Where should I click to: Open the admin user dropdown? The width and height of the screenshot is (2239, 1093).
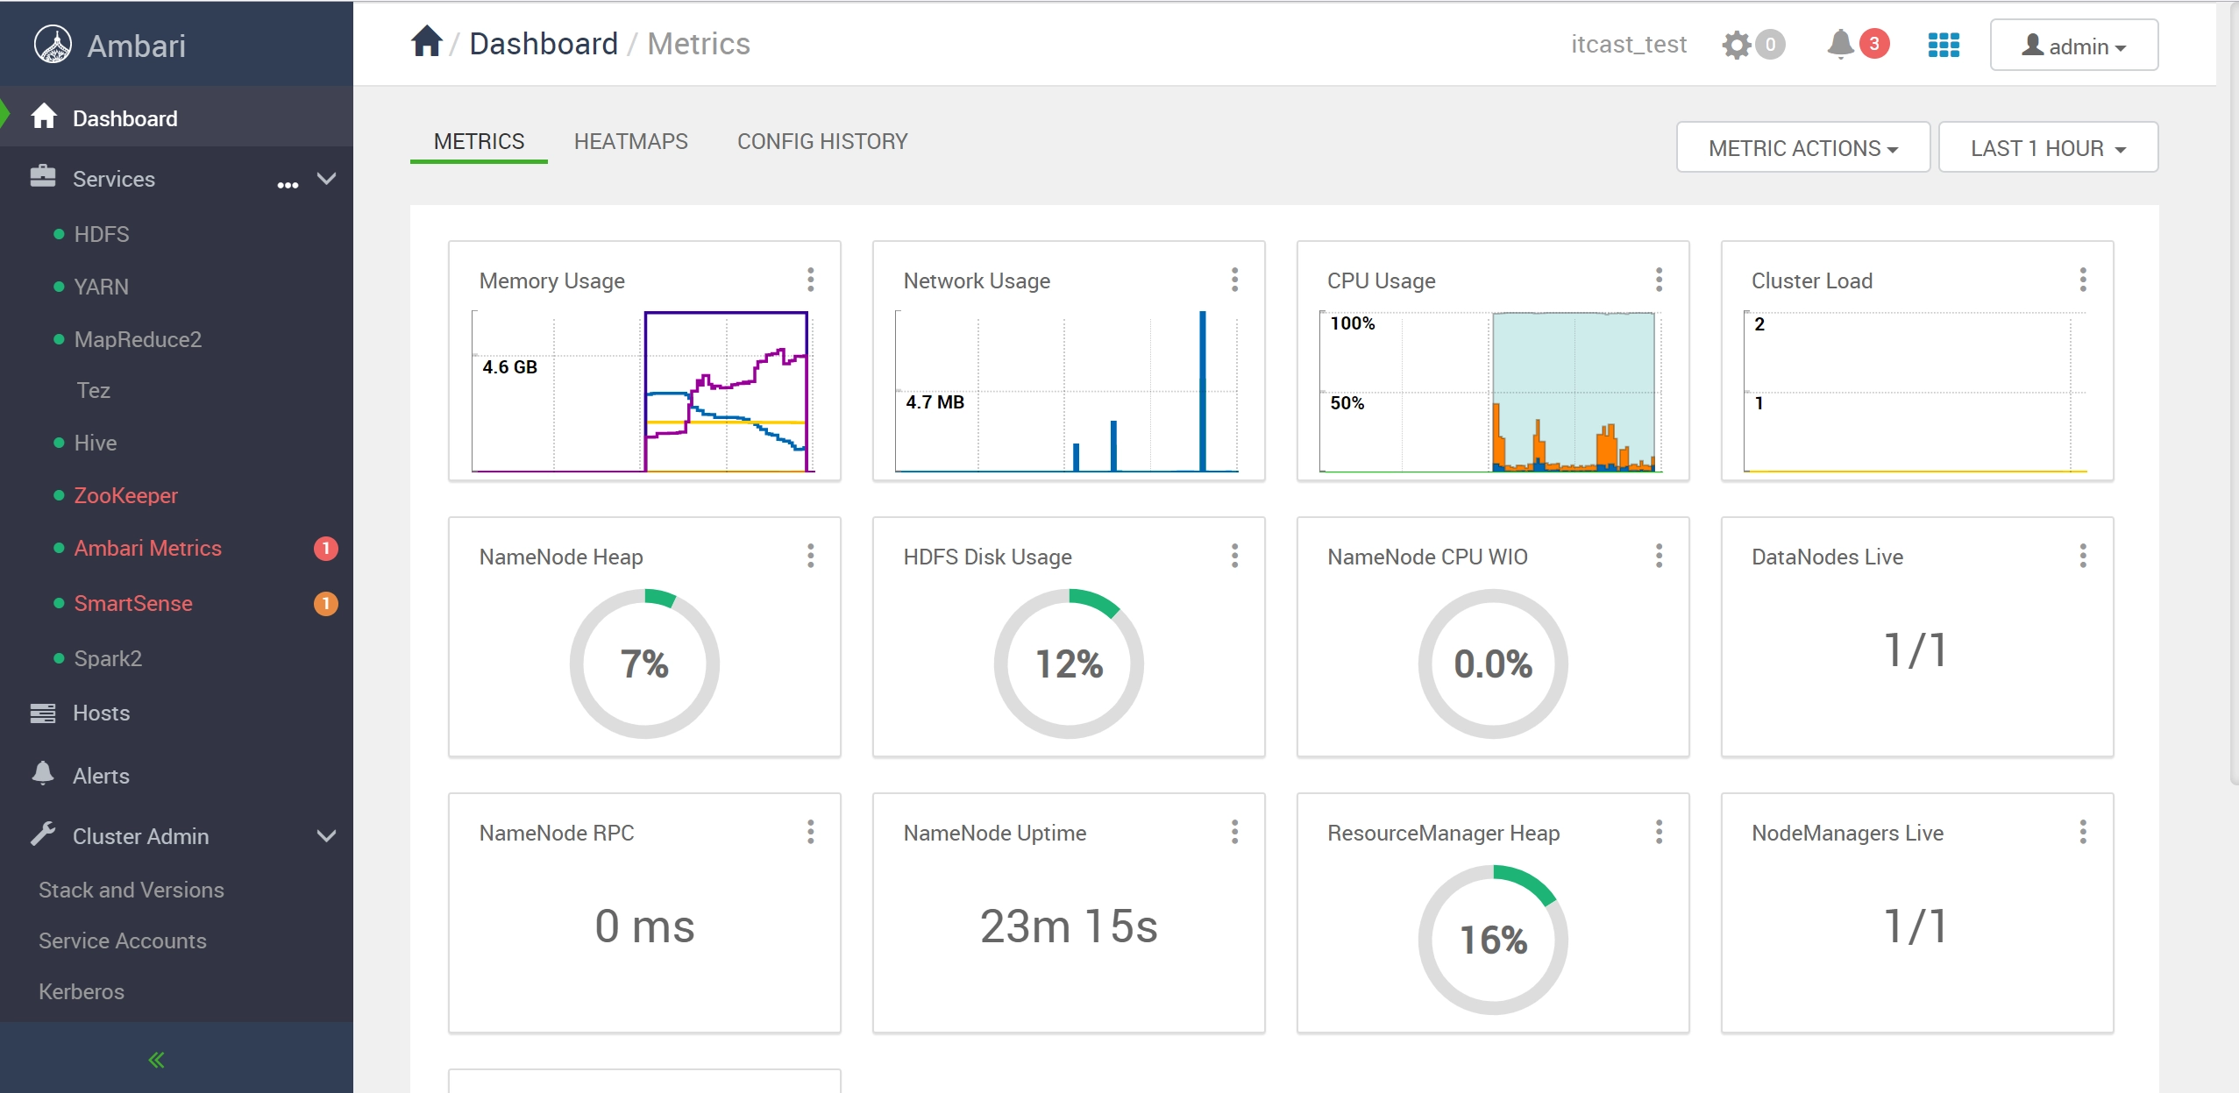click(2074, 45)
